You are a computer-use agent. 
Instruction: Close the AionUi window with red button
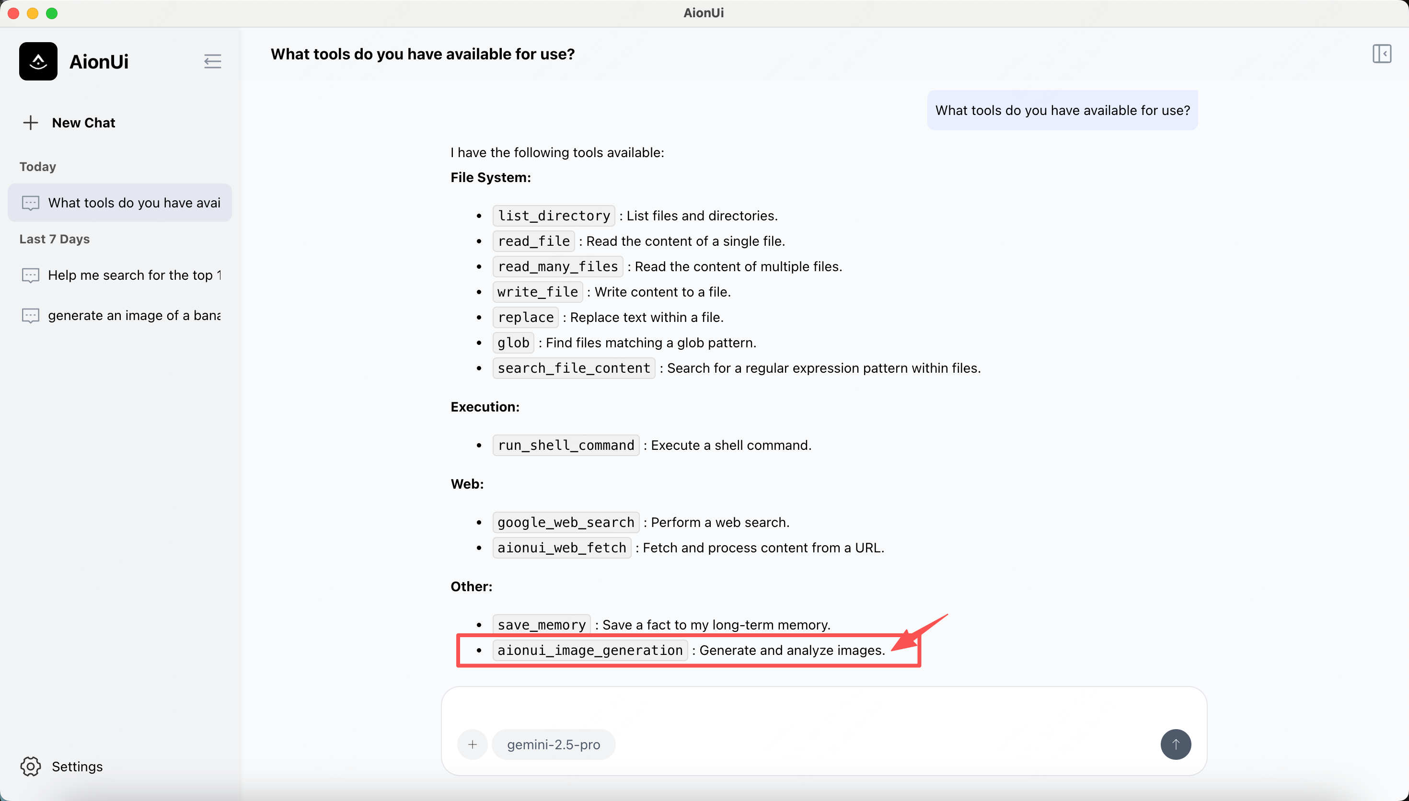click(14, 13)
